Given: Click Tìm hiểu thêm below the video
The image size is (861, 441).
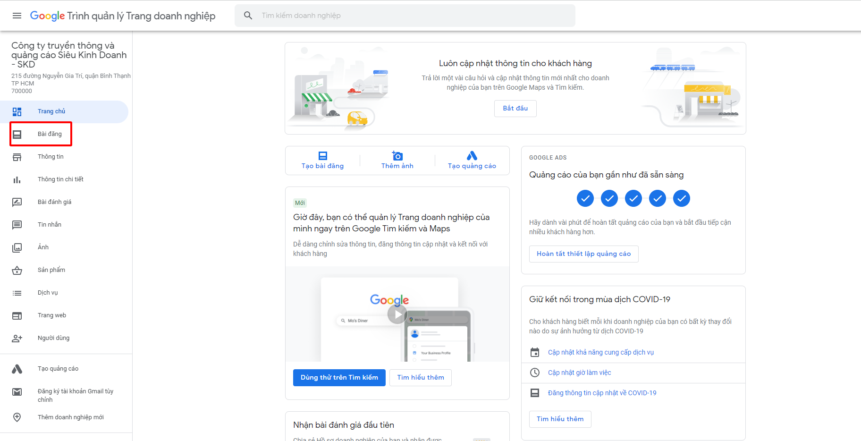Looking at the screenshot, I should [421, 378].
